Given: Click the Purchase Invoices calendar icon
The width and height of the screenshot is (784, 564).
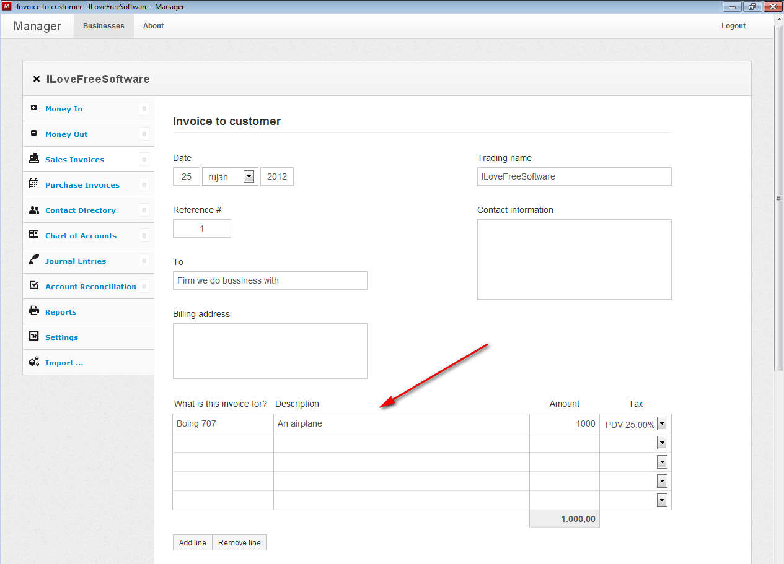Looking at the screenshot, I should [x=34, y=184].
